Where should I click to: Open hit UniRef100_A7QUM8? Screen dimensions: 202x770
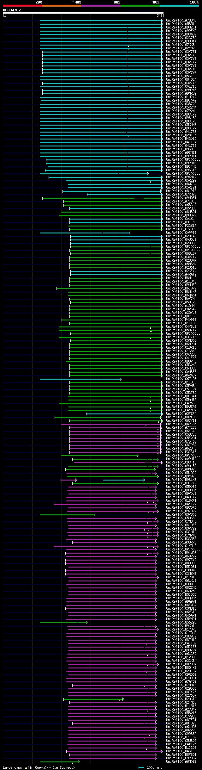[181, 21]
